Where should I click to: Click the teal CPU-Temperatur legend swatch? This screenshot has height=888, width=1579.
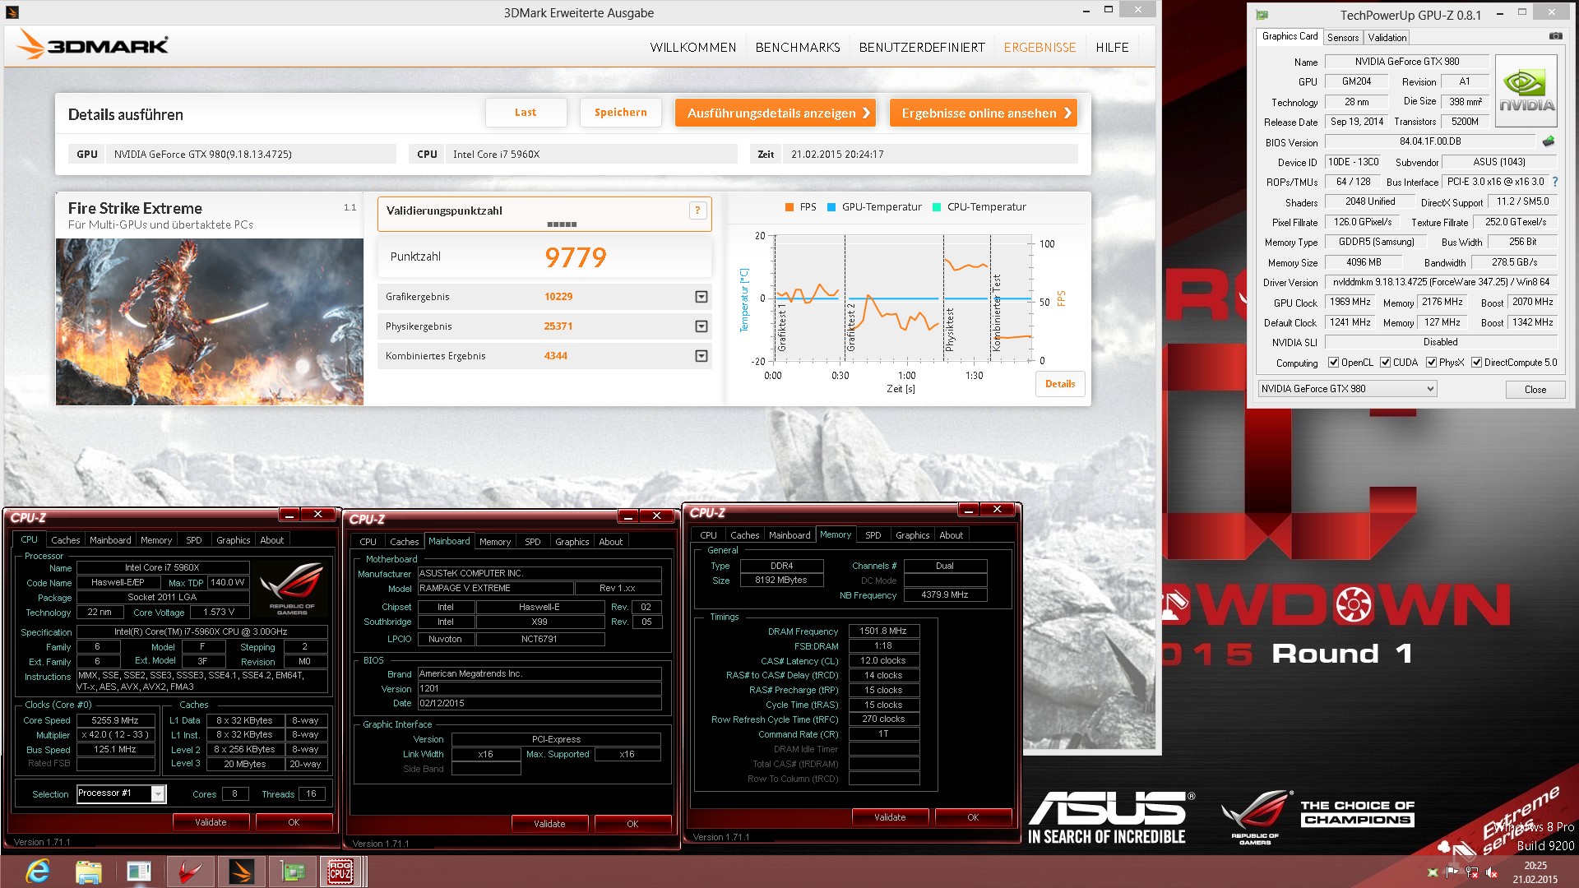[937, 207]
